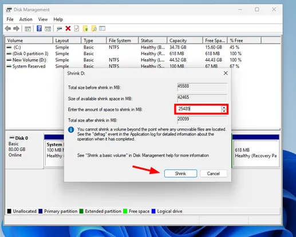
Task: Sort by the Layout column header
Action: point(67,41)
